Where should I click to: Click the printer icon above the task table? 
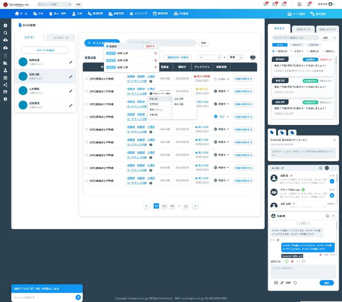pyautogui.click(x=253, y=57)
